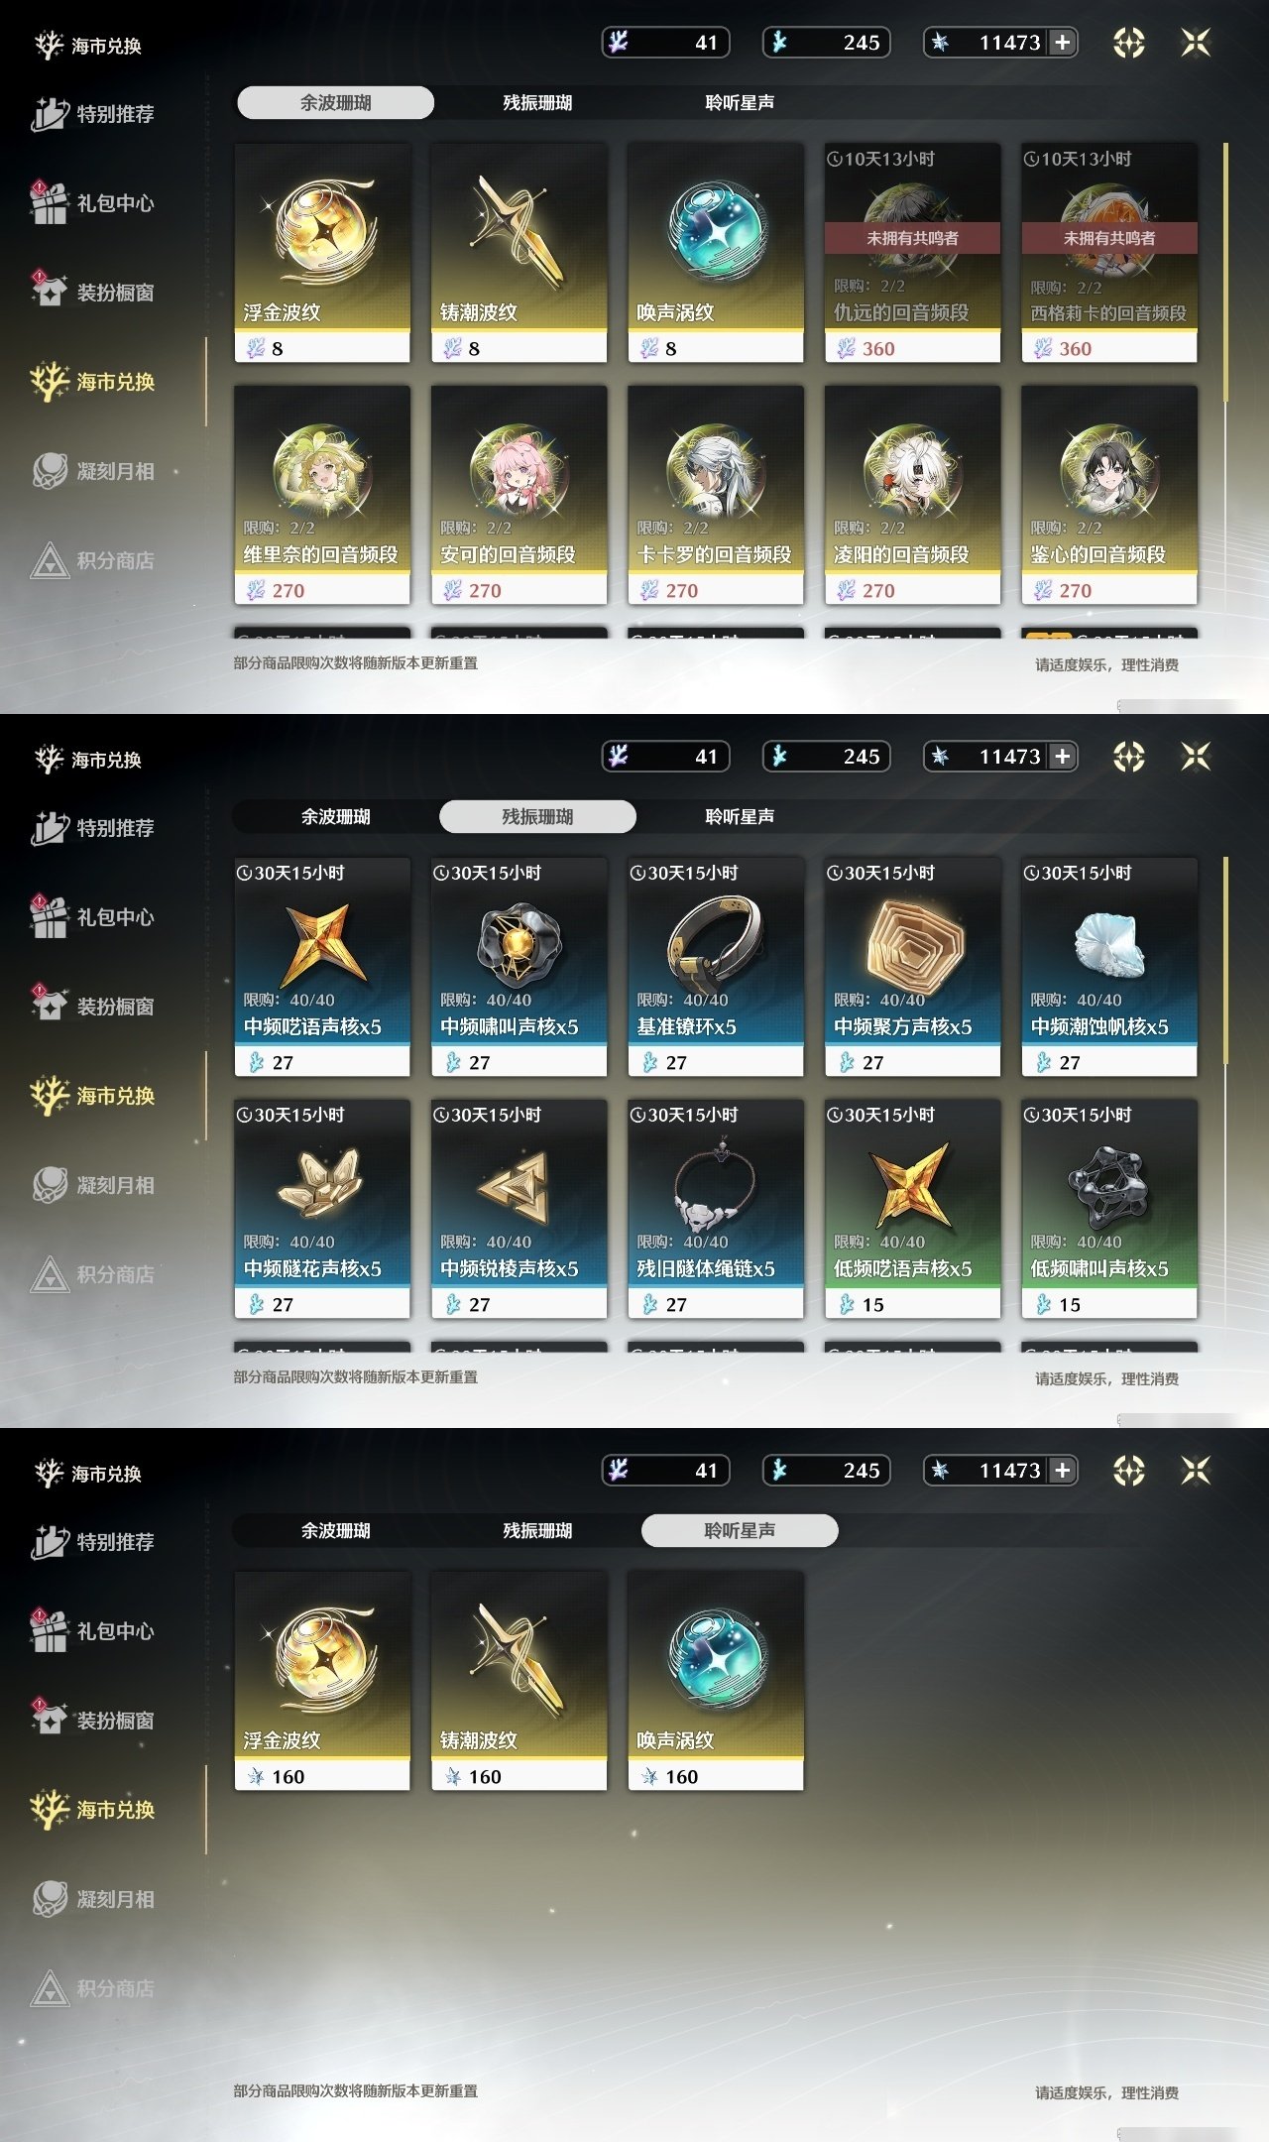
Task: Open 维里奈的回音频段 character card
Action: tap(321, 495)
